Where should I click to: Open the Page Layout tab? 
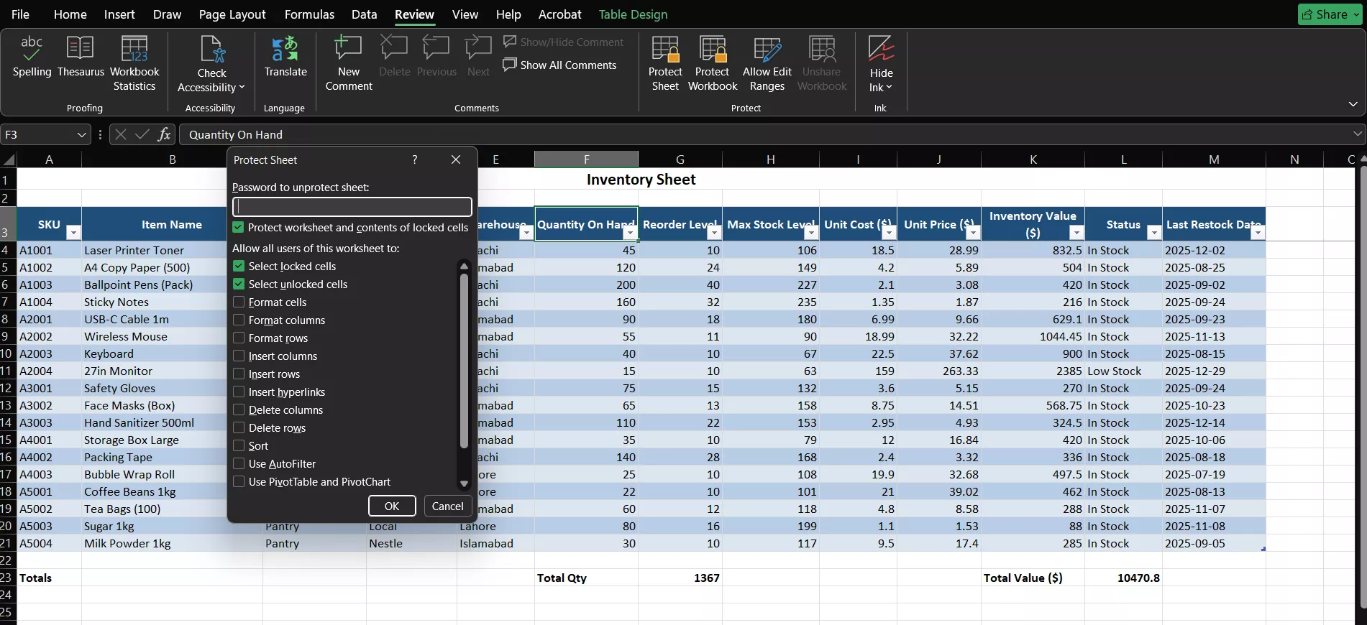pos(232,14)
